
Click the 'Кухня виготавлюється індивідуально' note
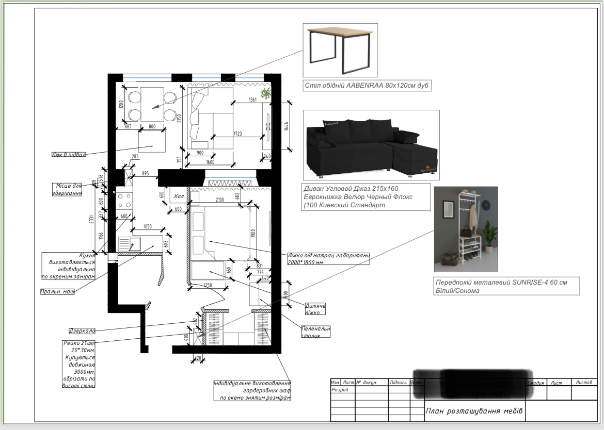coord(69,266)
